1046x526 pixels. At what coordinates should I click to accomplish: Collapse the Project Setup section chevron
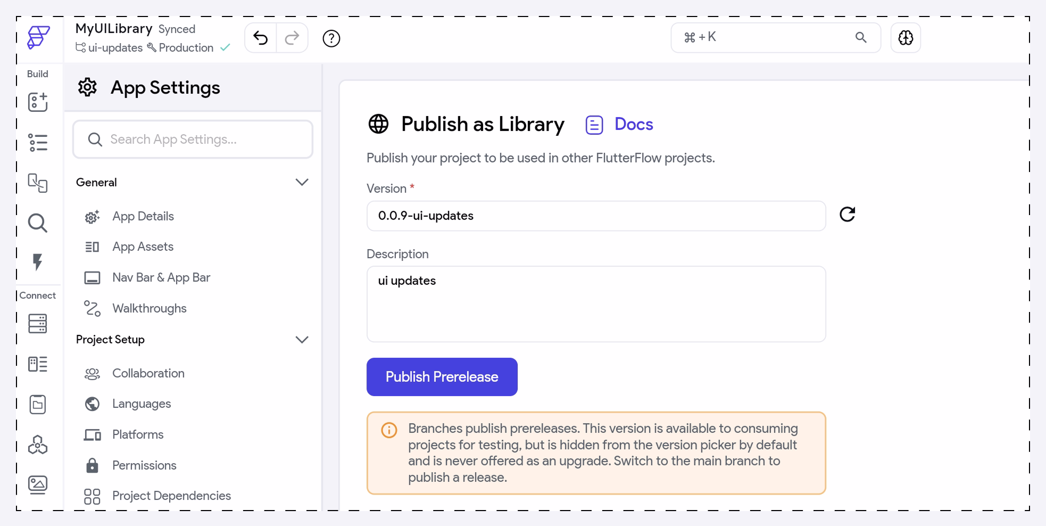pyautogui.click(x=302, y=340)
